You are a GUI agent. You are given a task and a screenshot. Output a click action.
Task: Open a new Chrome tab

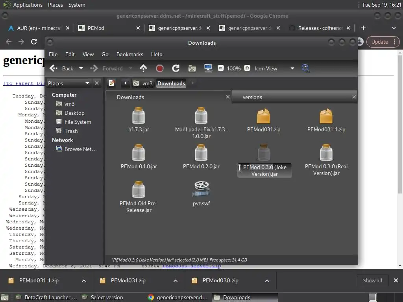(x=363, y=28)
